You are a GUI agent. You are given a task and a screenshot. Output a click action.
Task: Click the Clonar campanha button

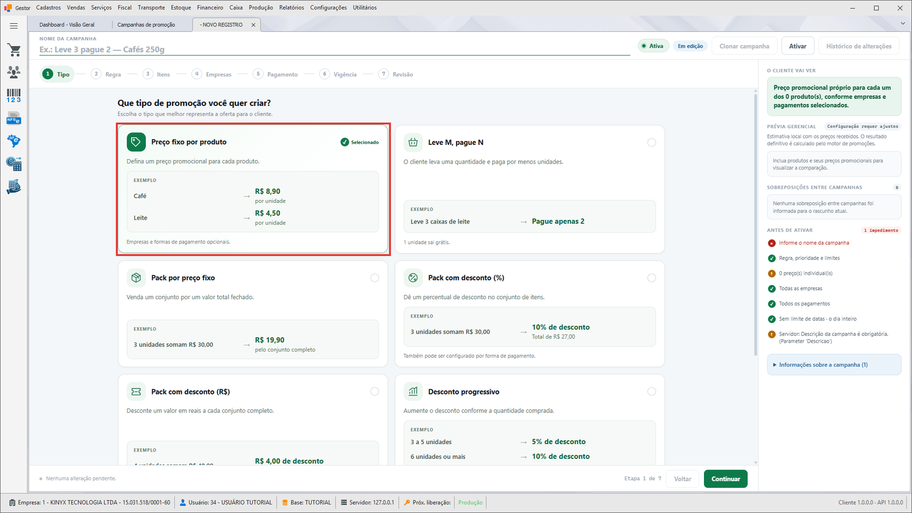(744, 46)
